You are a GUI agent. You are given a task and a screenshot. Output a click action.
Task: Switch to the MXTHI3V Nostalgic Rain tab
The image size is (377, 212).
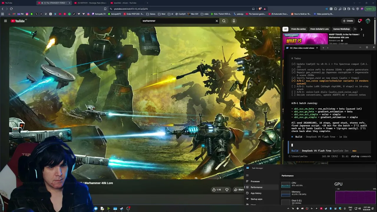tap(90, 3)
